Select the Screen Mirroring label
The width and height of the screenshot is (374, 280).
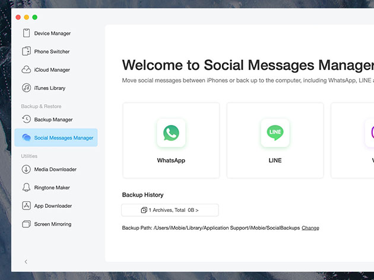53,224
